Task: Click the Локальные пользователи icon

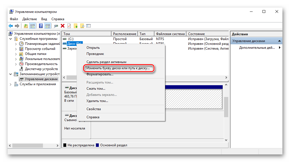Action: coord(21,59)
